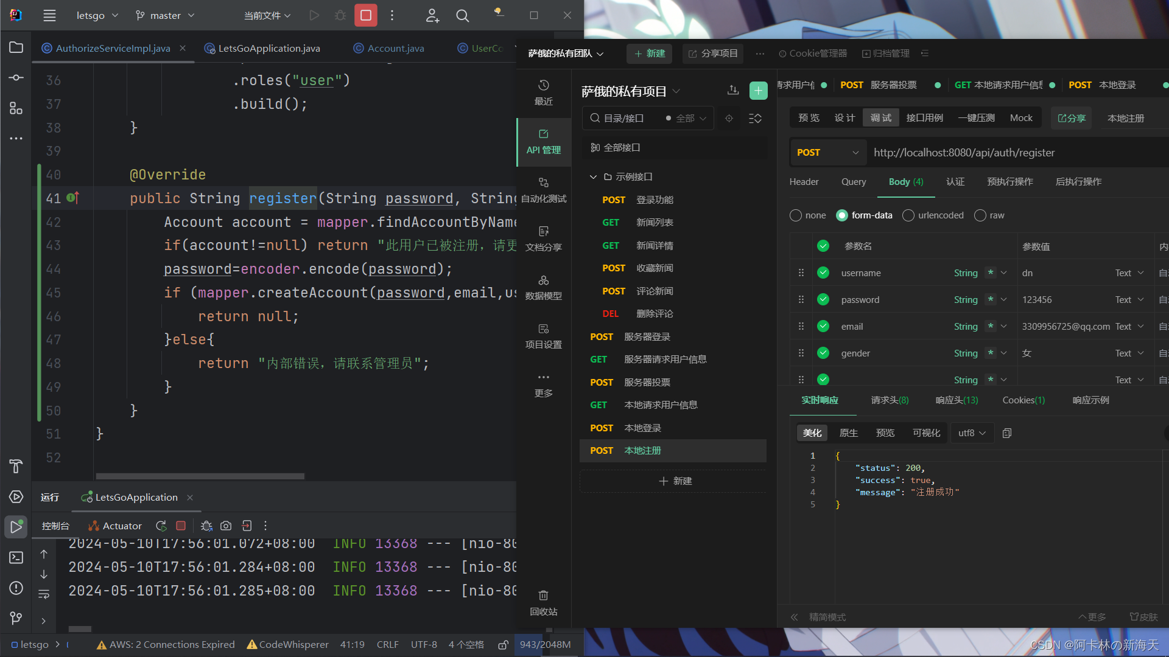Open the master branch dropdown
1169x657 pixels.
[x=165, y=16]
